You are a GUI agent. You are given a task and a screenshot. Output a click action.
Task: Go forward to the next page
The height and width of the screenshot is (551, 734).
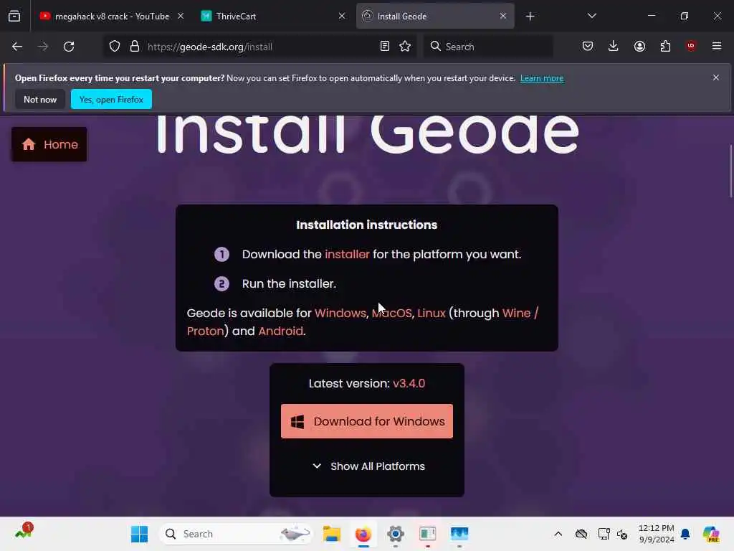pos(43,47)
